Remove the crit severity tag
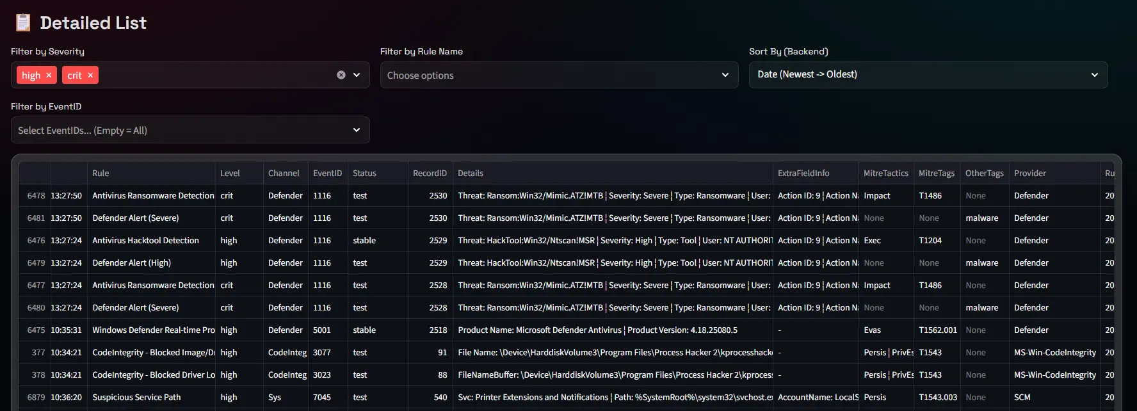 [90, 76]
